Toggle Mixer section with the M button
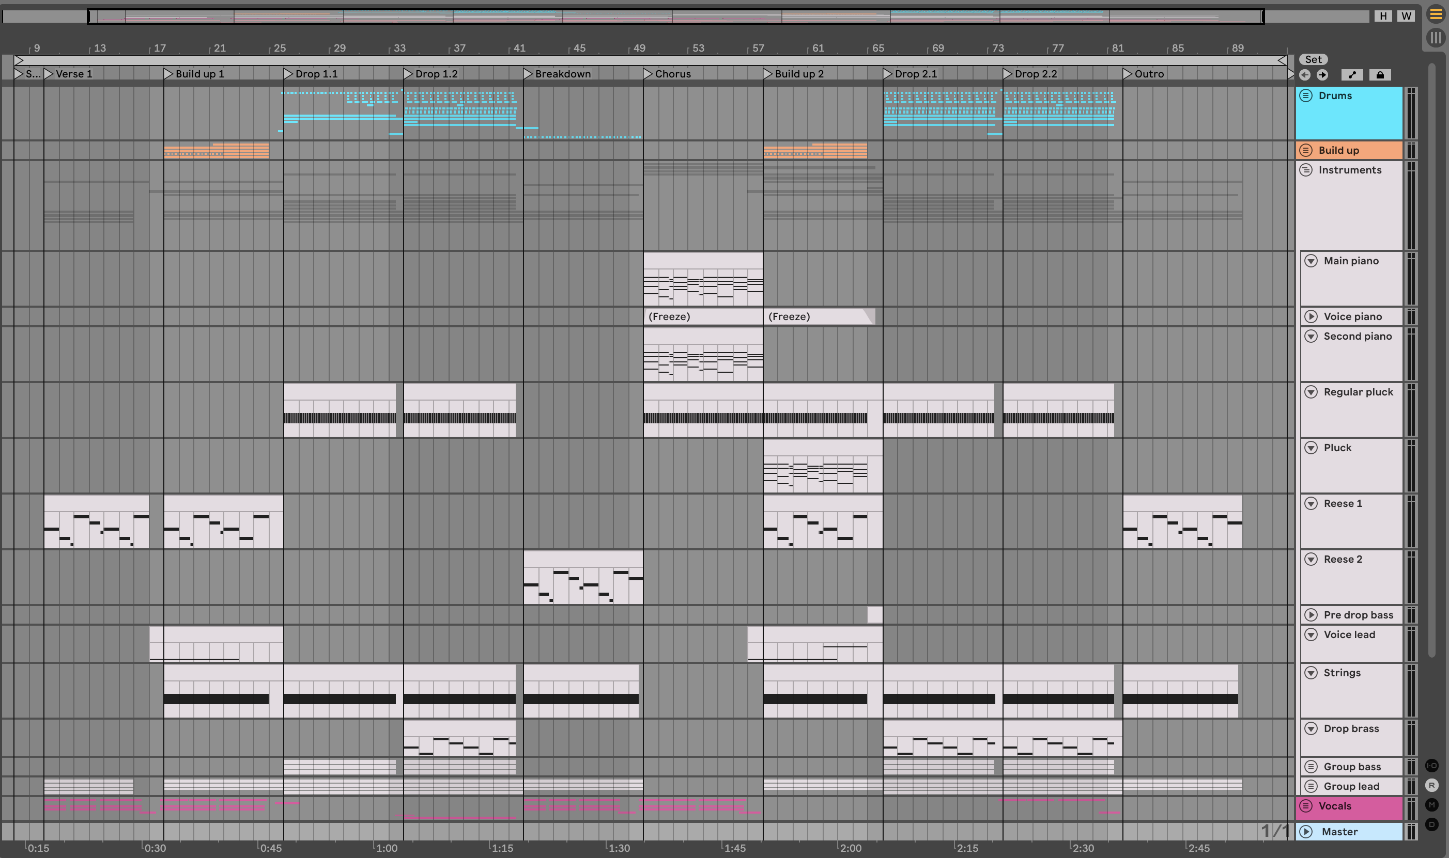This screenshot has width=1449, height=858. (x=1431, y=805)
